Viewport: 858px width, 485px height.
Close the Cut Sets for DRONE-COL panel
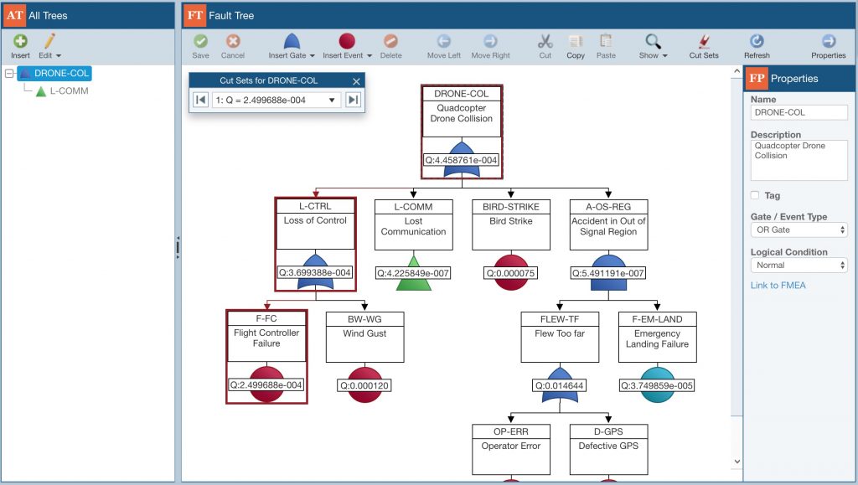[356, 81]
